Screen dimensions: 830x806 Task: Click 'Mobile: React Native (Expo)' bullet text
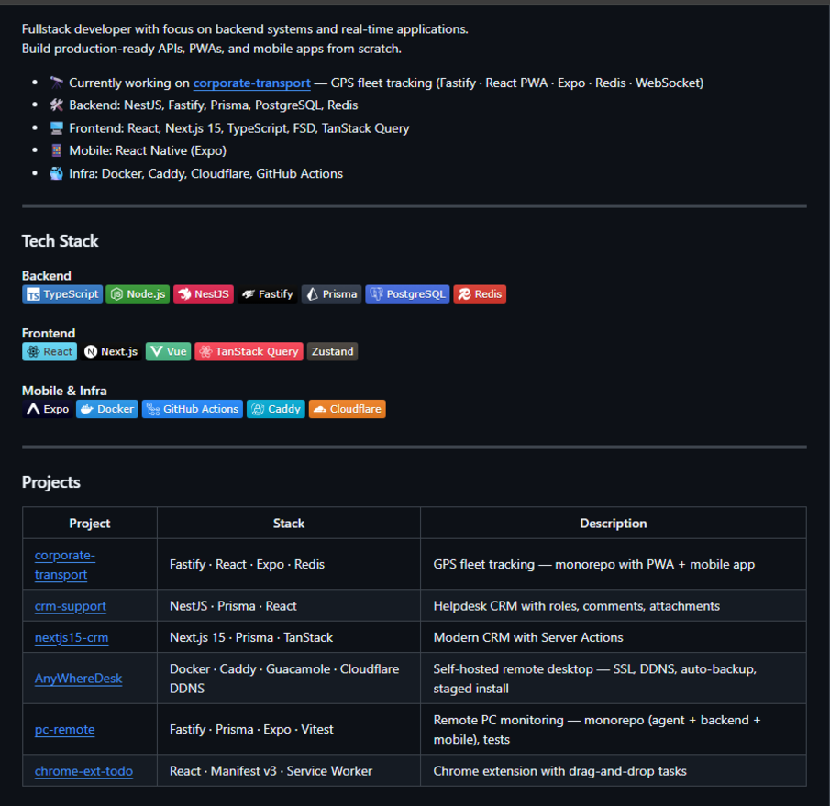[x=148, y=150]
